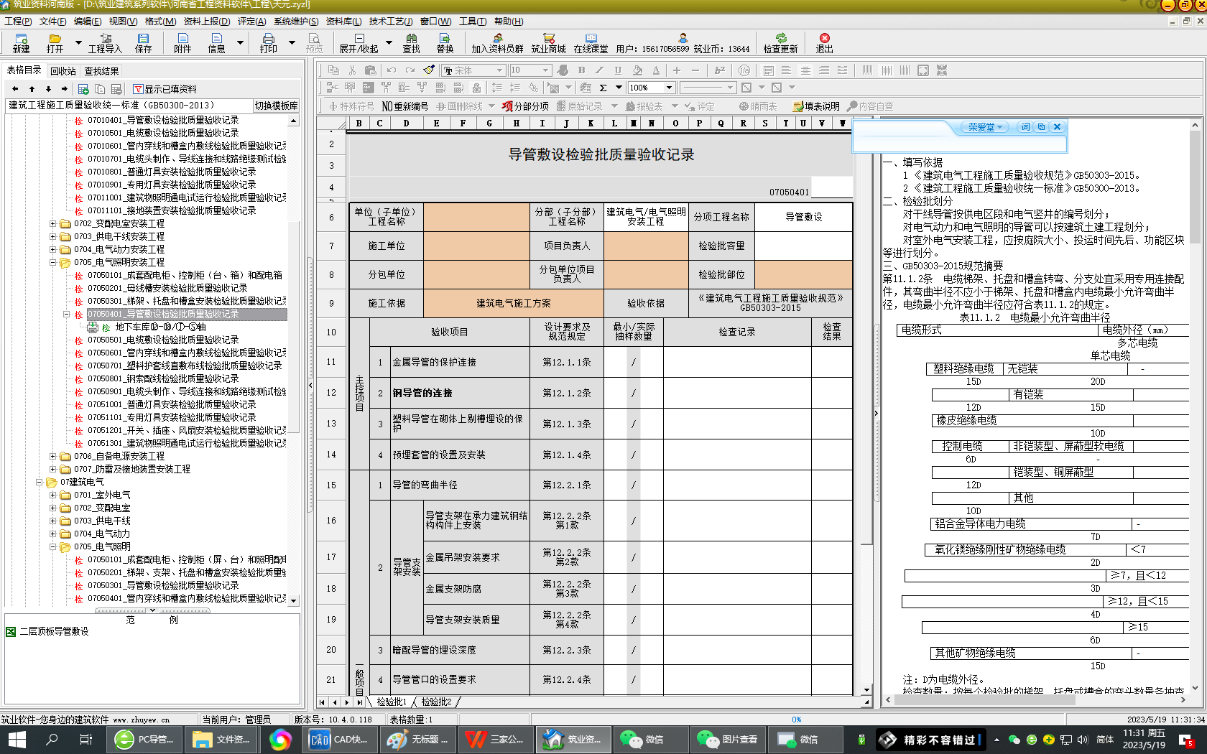Viewport: 1207px width, 754px height.
Task: Click the taskbar search magnifier
Action: click(52, 739)
